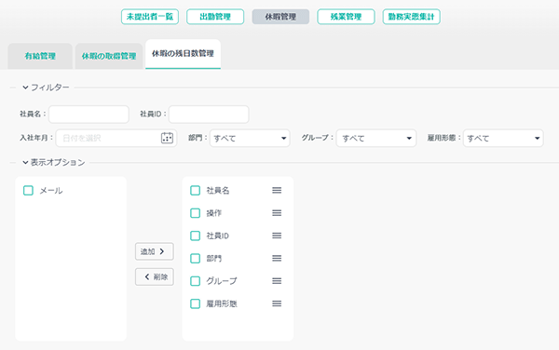The image size is (559, 350).
Task: Grab the drag handle for 操作 row
Action: pos(277,213)
